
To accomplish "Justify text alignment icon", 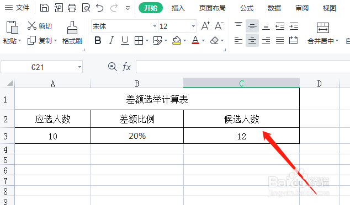I will click(x=280, y=41).
